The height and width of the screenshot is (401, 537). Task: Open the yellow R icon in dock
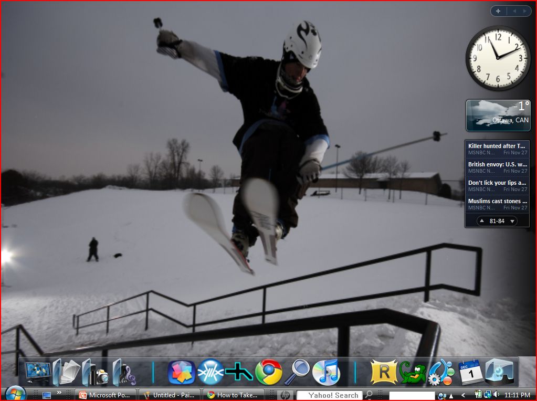(x=384, y=373)
